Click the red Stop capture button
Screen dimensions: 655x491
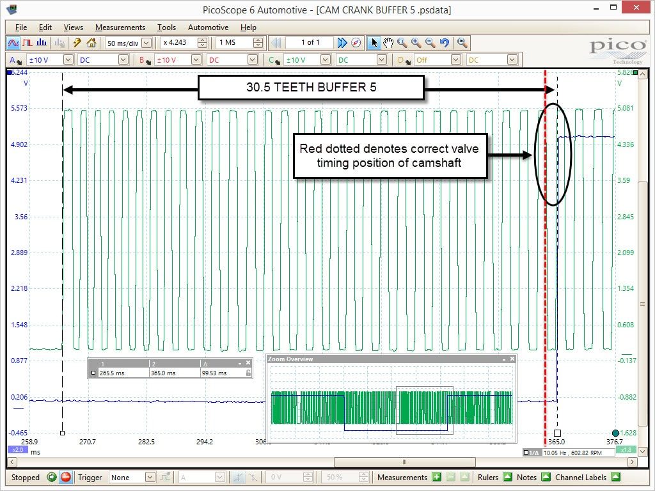(x=66, y=477)
